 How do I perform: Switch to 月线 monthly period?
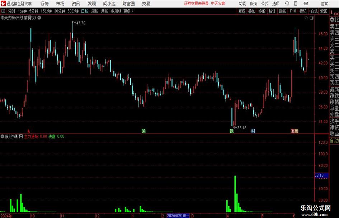[x=104, y=11]
